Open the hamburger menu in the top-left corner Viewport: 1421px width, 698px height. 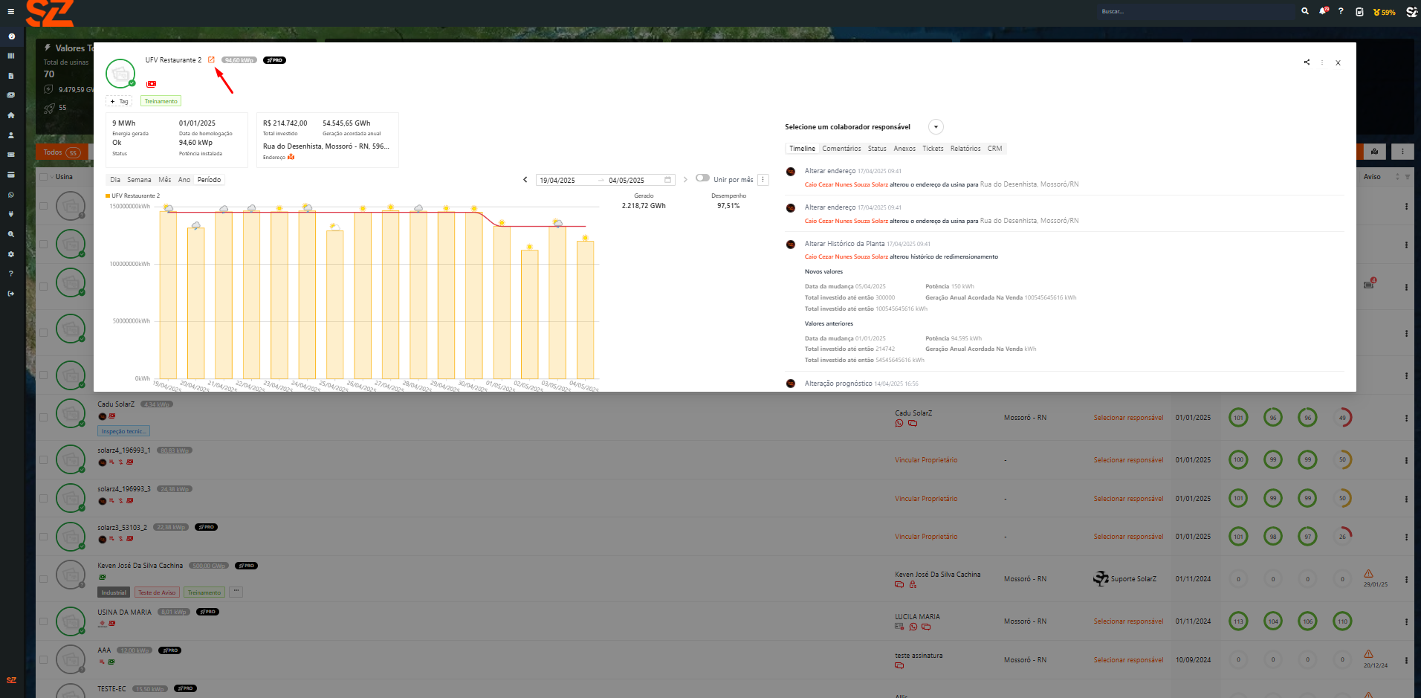click(10, 11)
